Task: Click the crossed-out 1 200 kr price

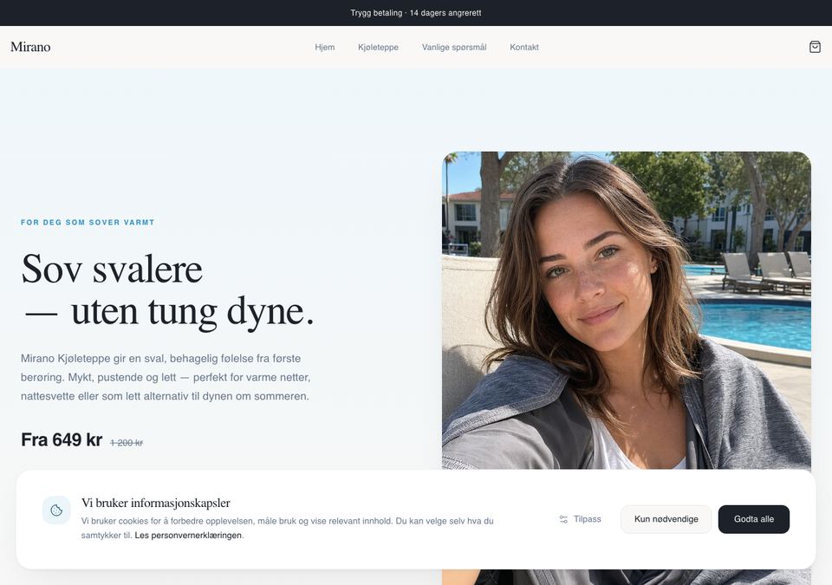Action: click(127, 443)
